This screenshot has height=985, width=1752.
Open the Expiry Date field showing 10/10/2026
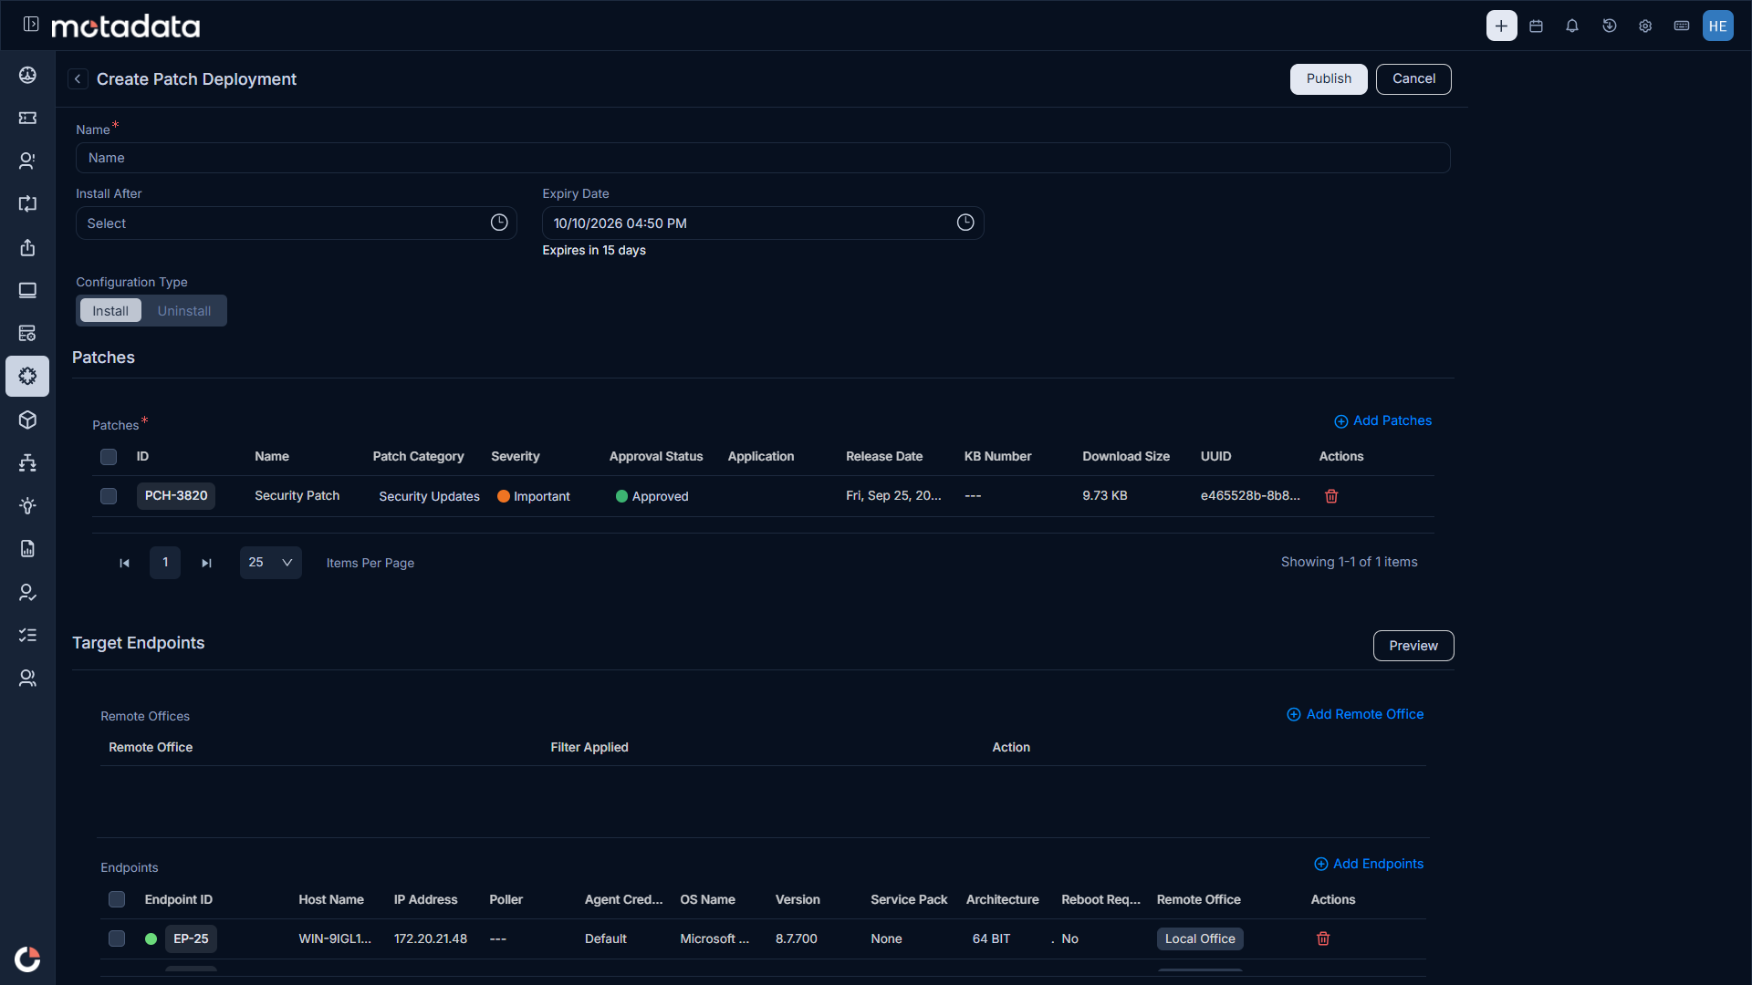763,223
